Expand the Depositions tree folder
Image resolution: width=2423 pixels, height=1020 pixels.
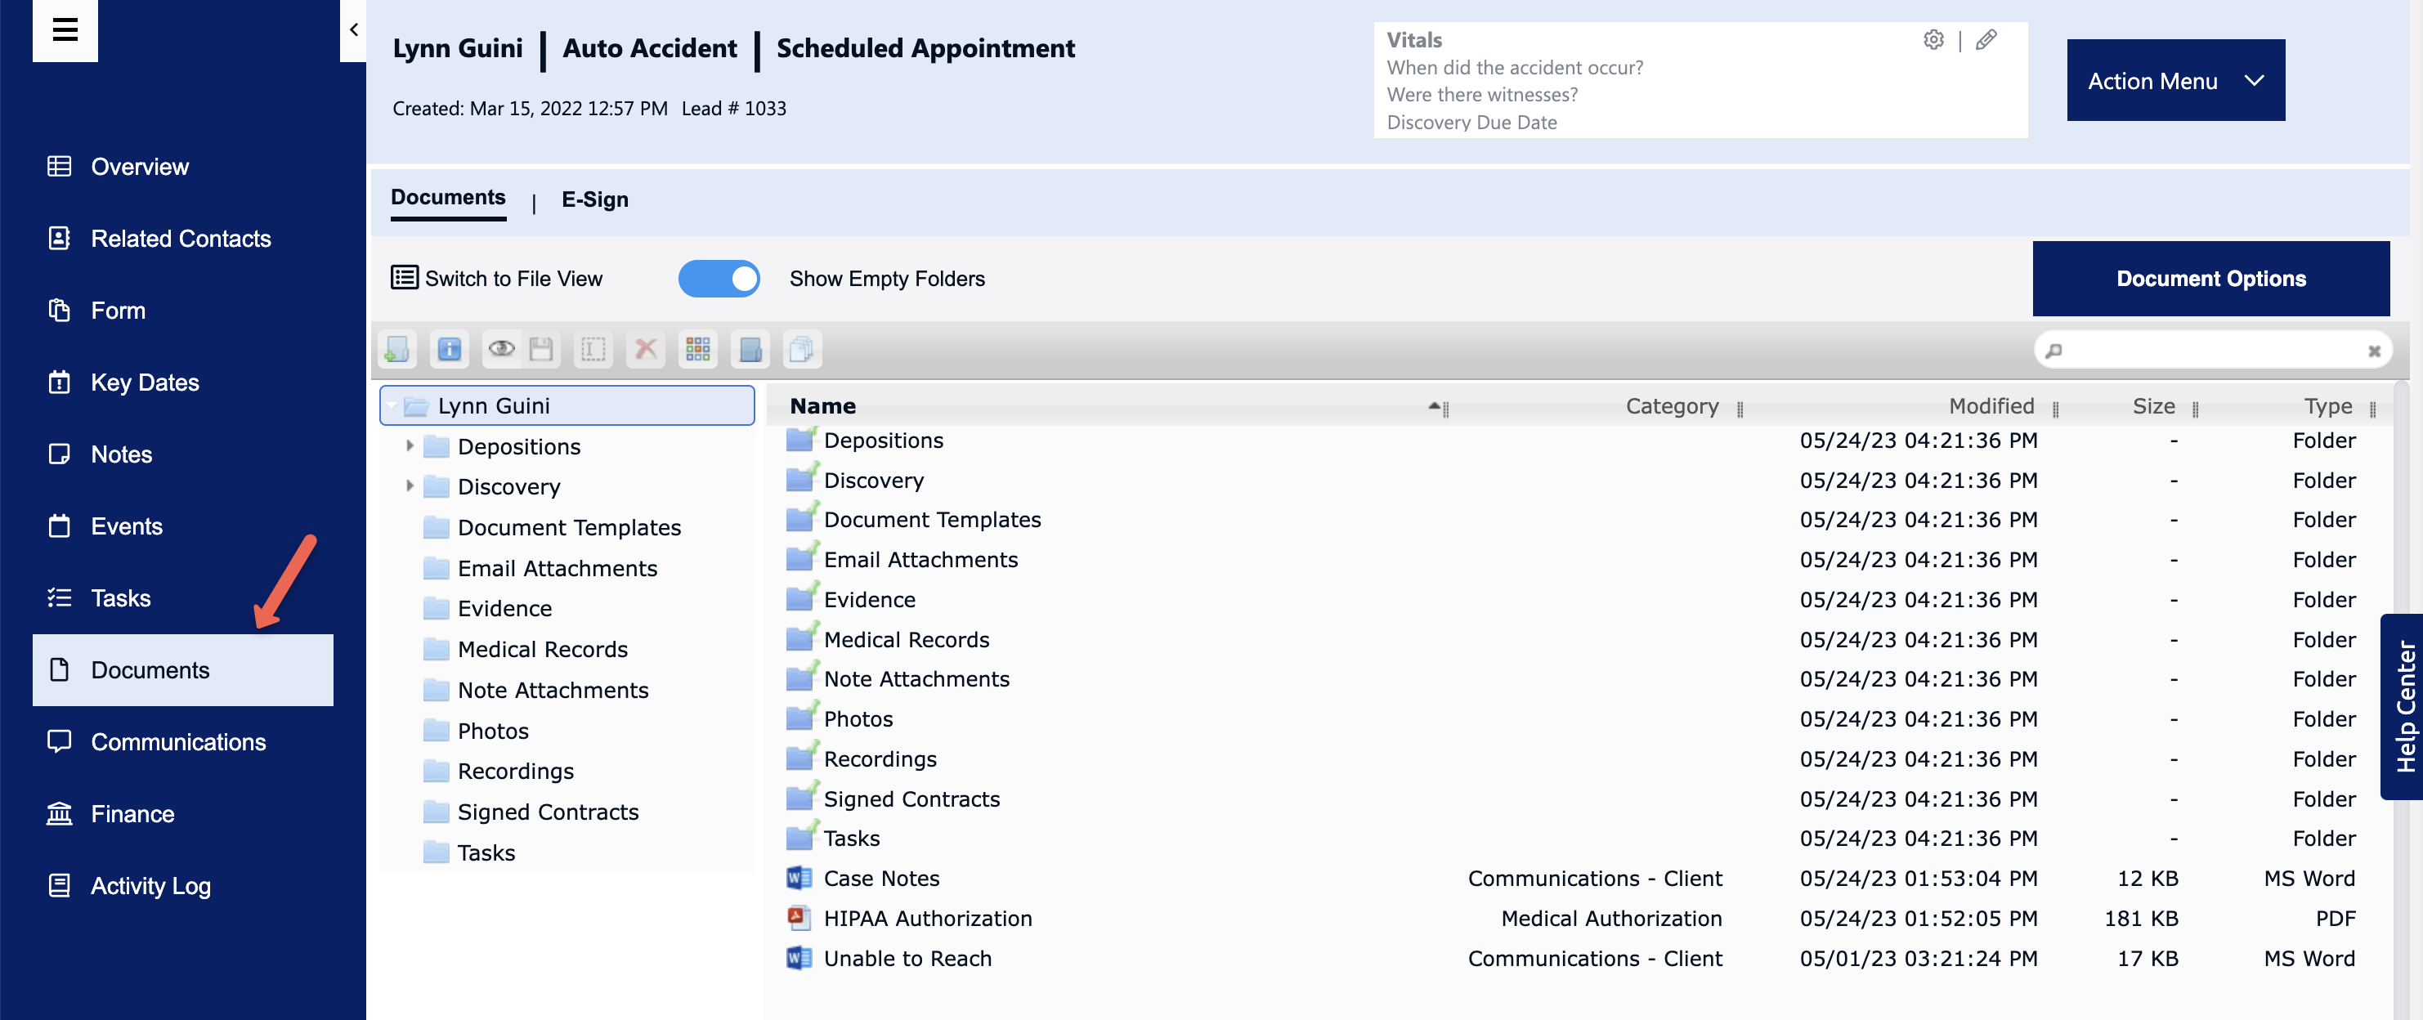coord(410,445)
